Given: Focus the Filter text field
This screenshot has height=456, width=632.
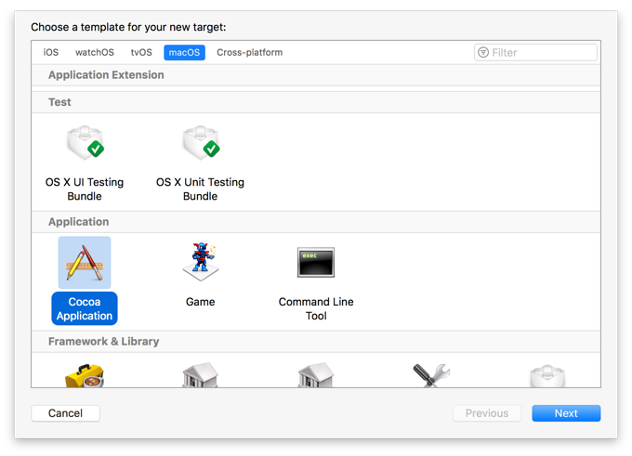Looking at the screenshot, I should click(x=535, y=52).
